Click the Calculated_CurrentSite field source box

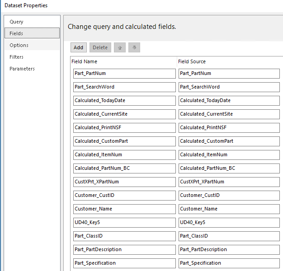pyautogui.click(x=229, y=114)
